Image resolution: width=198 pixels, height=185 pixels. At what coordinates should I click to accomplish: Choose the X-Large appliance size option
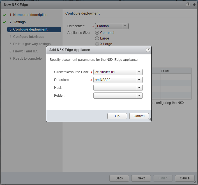click(x=97, y=44)
